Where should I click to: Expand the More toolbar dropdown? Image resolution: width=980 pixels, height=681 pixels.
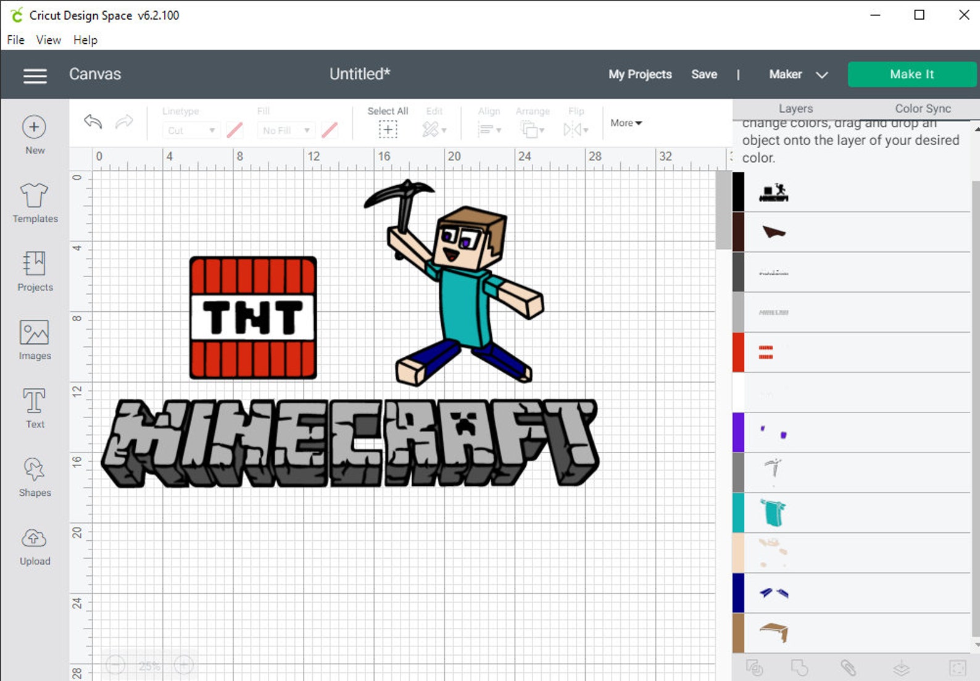[626, 123]
